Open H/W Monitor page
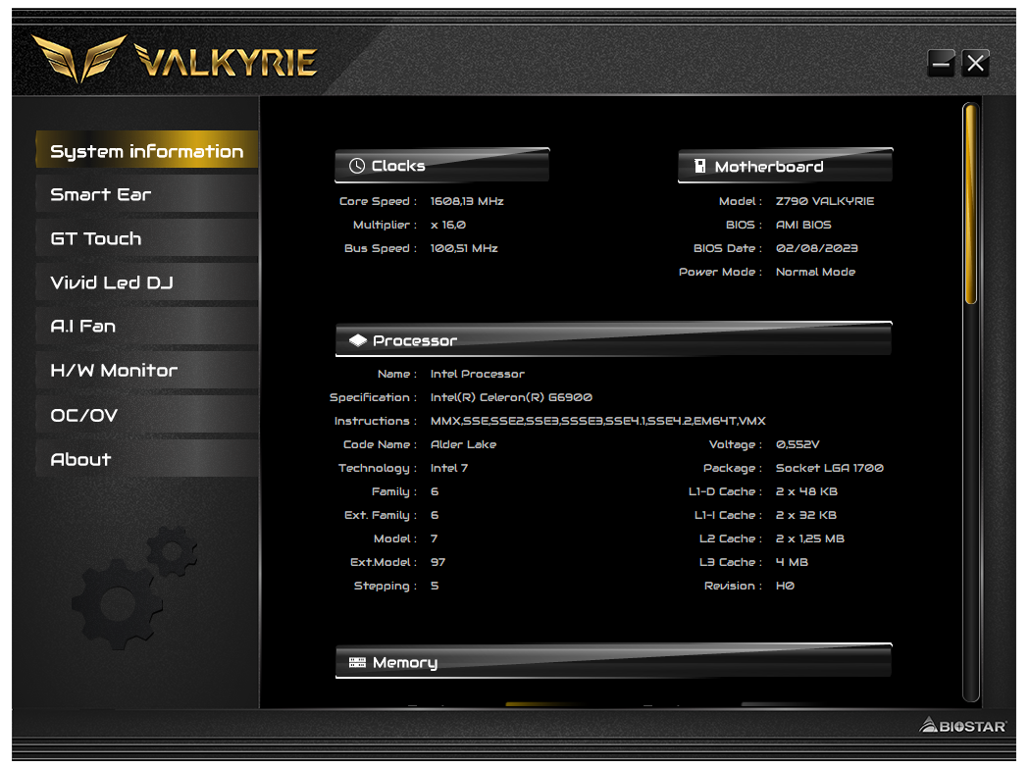 tap(147, 371)
